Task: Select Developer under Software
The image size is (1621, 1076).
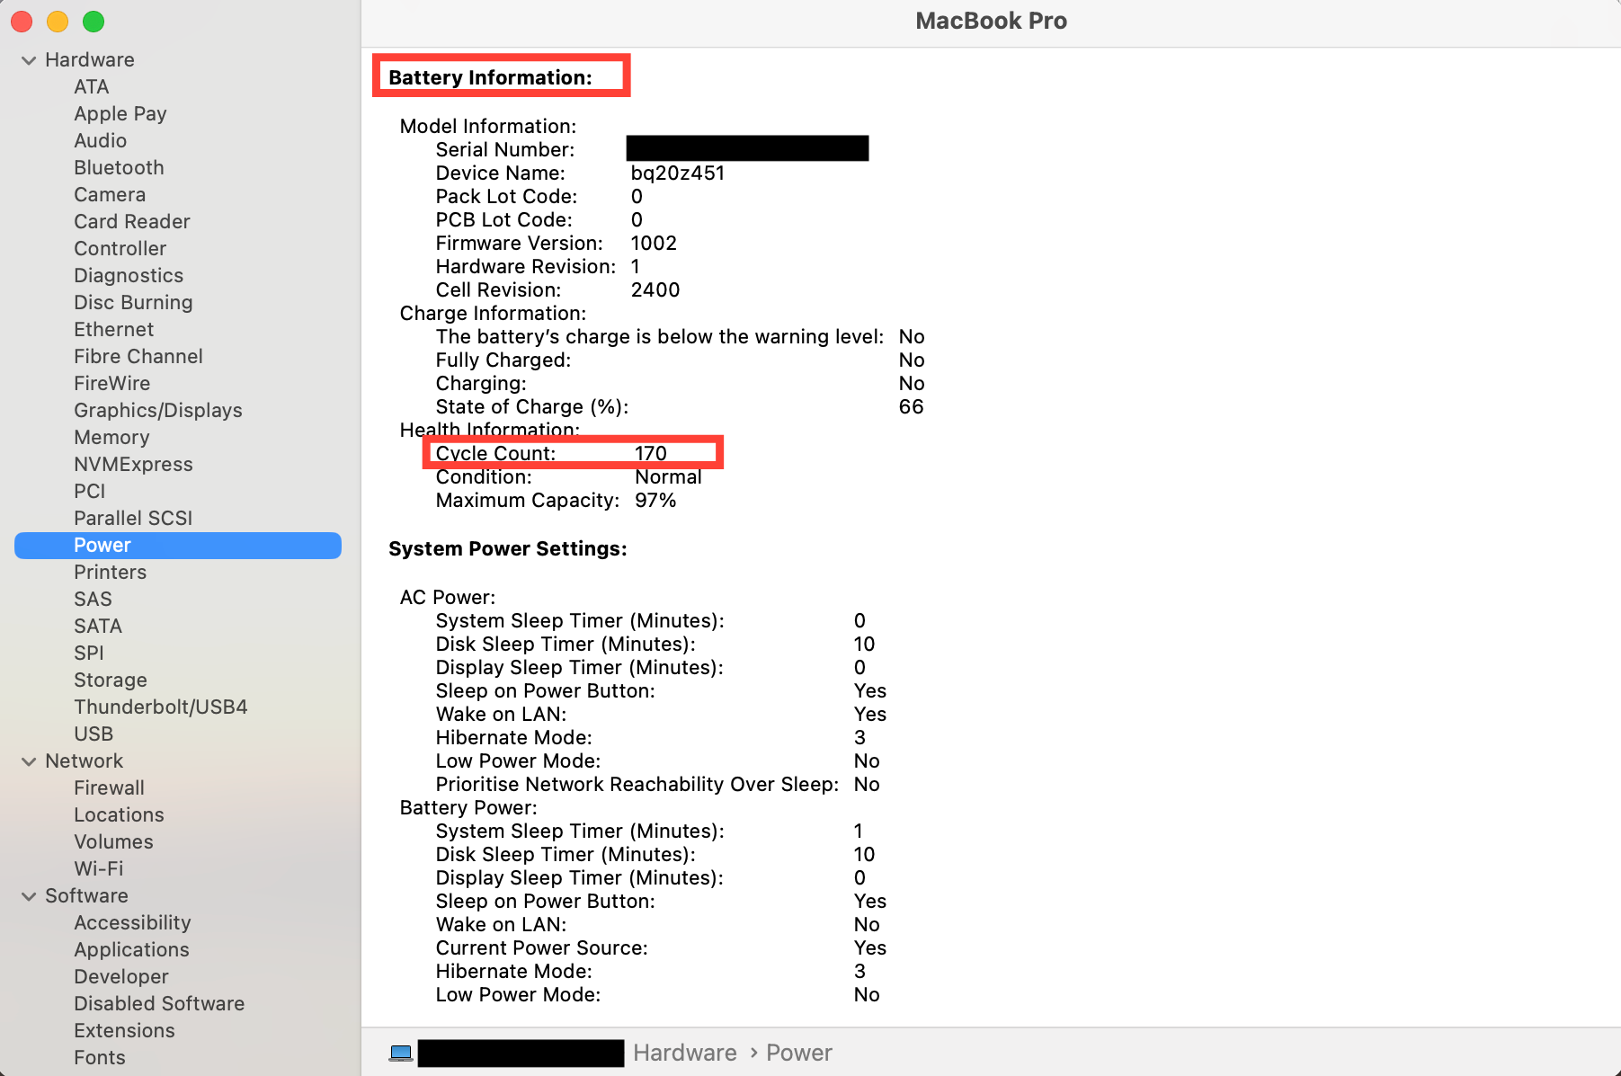Action: click(121, 977)
